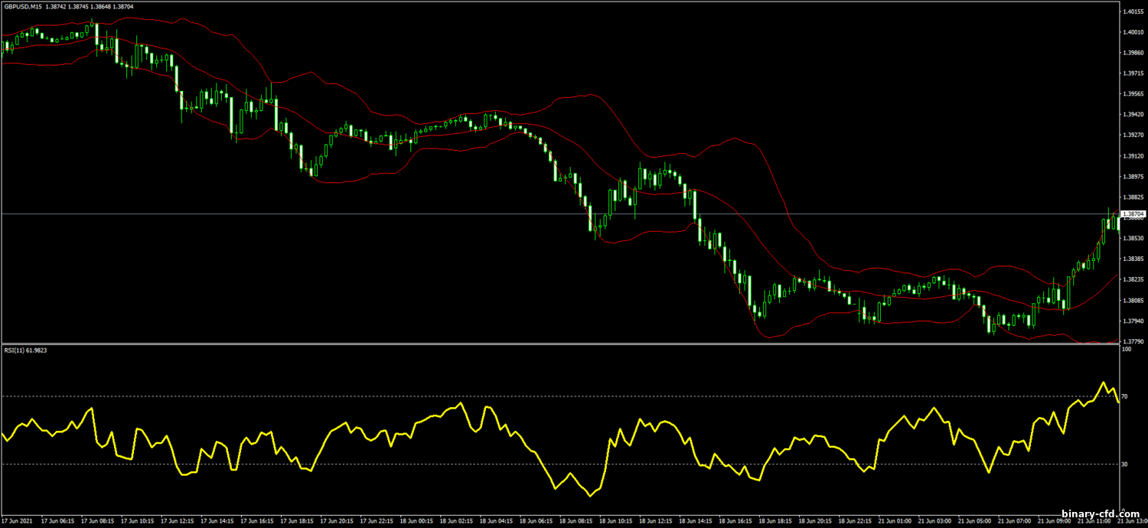Click the 17 Jun 06:15 time label
The width and height of the screenshot is (1148, 528).
point(56,521)
